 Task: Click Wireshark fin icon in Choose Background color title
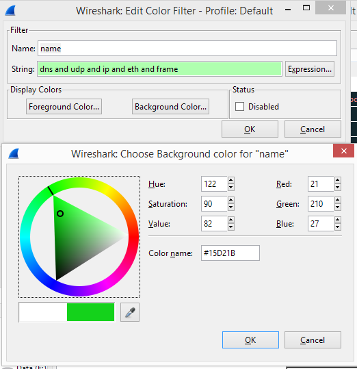pos(14,153)
